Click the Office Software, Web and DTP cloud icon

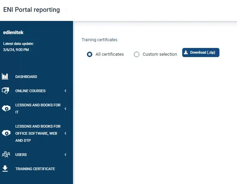[6, 133]
